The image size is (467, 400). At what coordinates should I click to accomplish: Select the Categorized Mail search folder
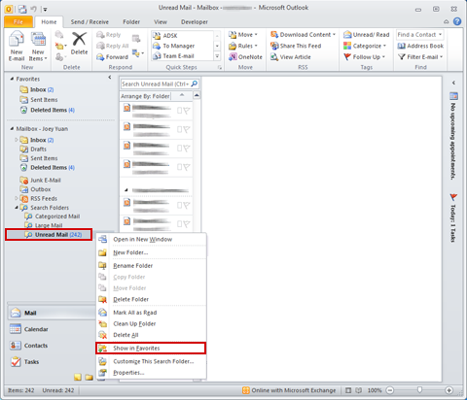pos(53,217)
